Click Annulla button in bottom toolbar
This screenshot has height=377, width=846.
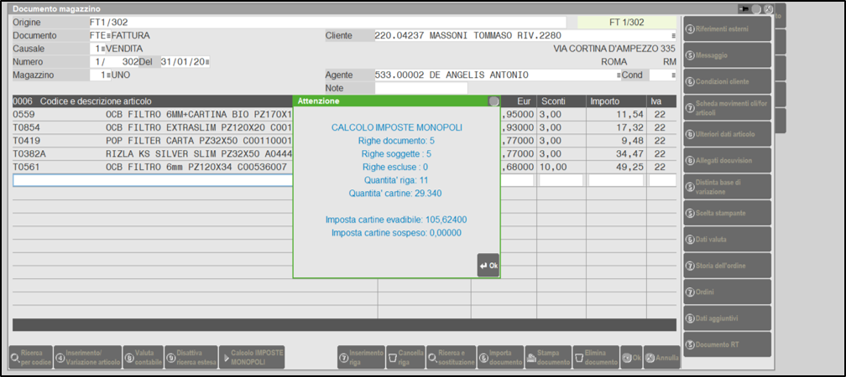click(x=663, y=358)
